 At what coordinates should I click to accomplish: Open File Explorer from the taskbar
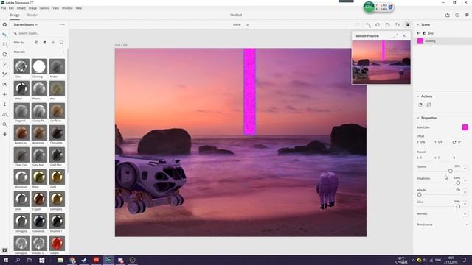click(60, 260)
